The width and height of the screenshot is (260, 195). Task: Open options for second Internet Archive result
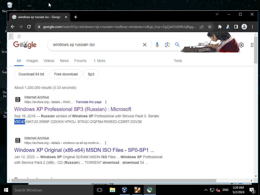pyautogui.click(x=105, y=143)
